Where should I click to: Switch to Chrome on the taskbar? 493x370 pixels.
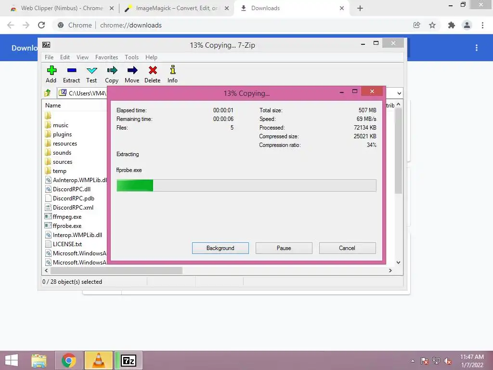(69, 360)
